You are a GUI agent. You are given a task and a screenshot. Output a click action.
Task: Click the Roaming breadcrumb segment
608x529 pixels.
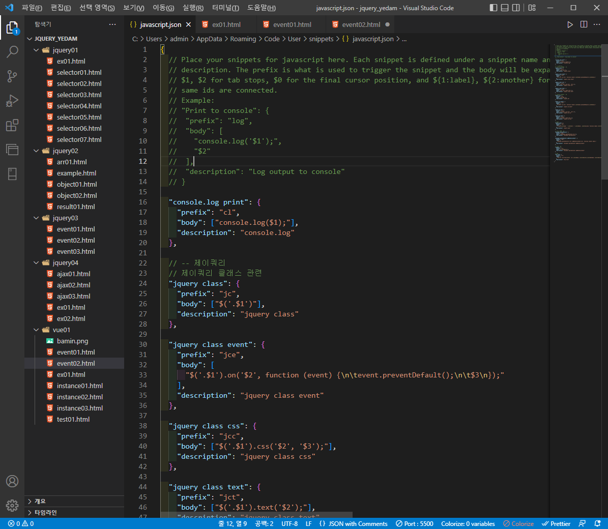pyautogui.click(x=243, y=39)
